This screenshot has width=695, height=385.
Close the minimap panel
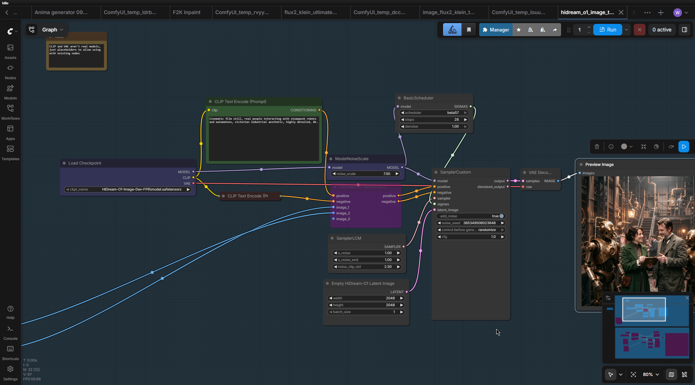[687, 298]
